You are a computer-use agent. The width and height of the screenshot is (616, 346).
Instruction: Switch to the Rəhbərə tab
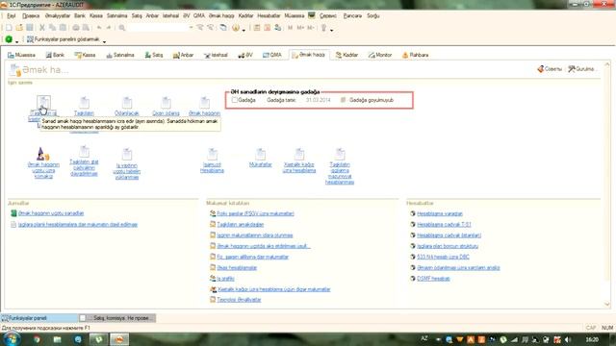(x=415, y=55)
